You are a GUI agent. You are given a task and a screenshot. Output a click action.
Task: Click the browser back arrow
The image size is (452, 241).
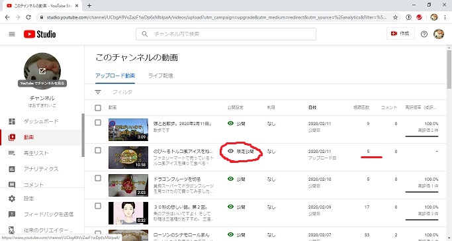point(7,17)
